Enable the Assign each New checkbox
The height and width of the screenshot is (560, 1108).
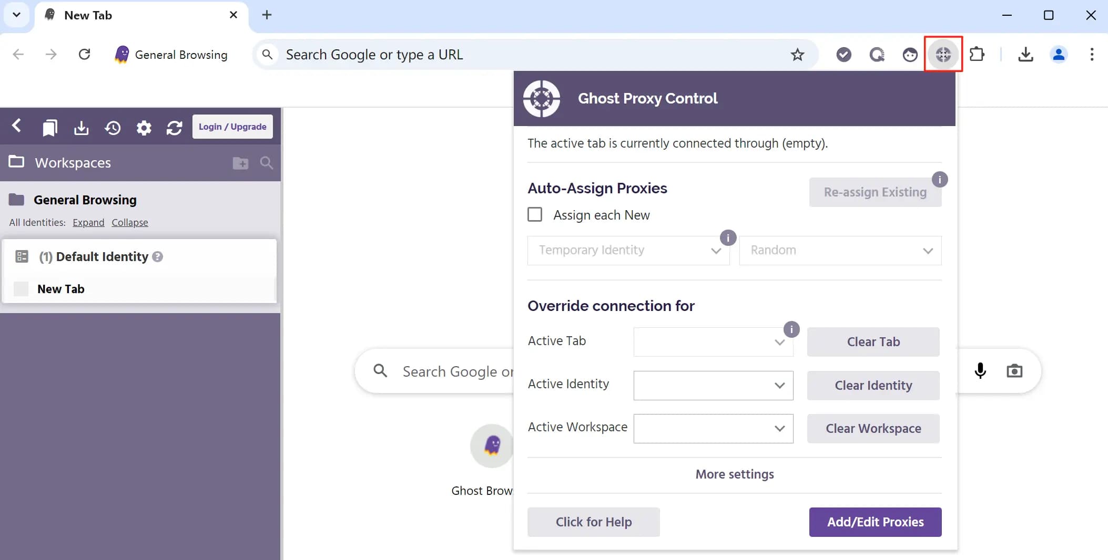534,214
